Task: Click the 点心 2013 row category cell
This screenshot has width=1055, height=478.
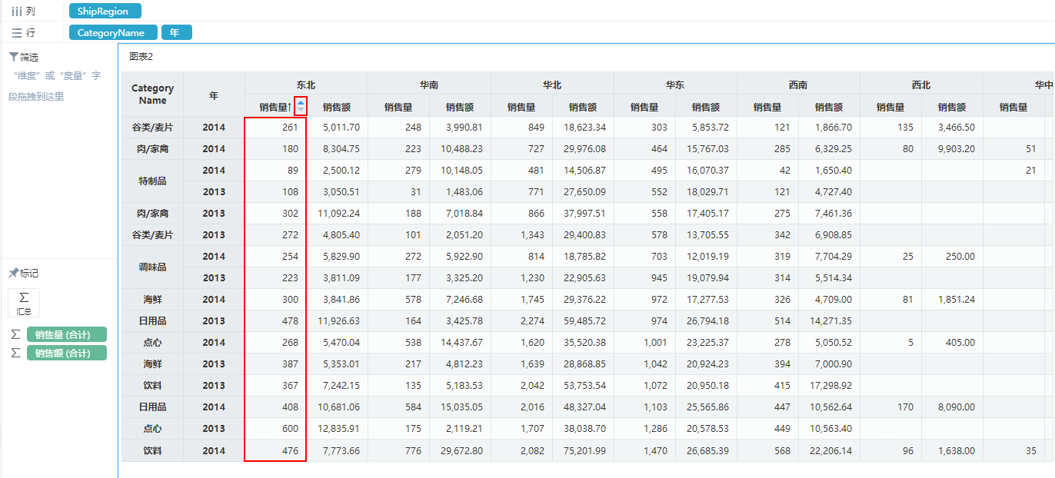Action: pos(153,429)
